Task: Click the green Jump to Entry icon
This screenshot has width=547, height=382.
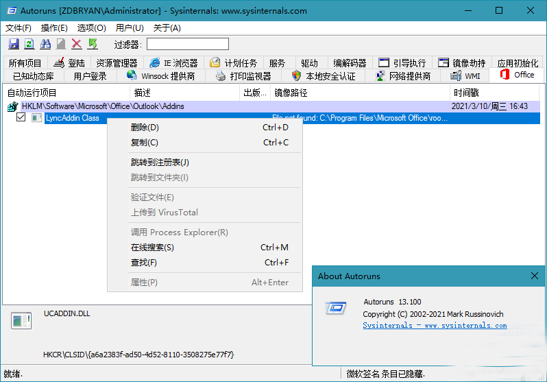Action: (93, 44)
